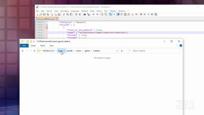Click sounds in the address breadcrumb
Image resolution: width=204 pixels, height=115 pixels.
pyautogui.click(x=69, y=51)
